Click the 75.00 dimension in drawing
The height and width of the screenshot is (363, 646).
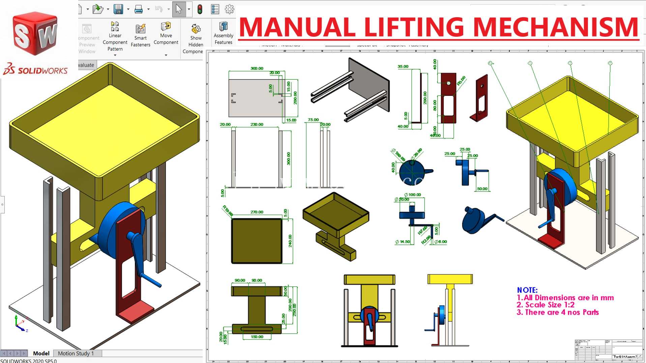click(x=313, y=120)
